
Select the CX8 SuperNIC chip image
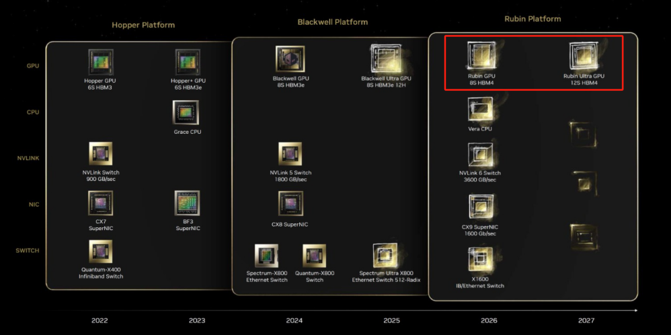coord(290,203)
